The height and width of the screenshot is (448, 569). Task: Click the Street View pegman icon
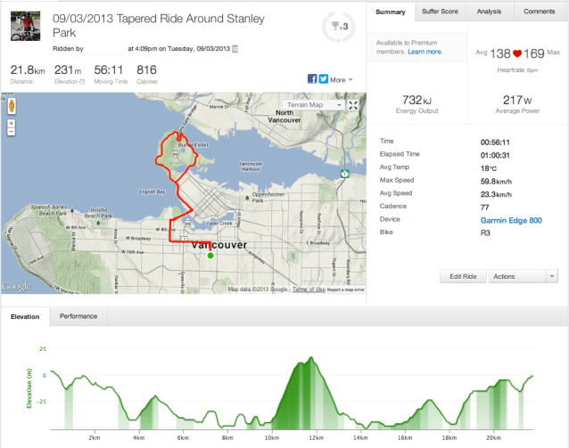[12, 106]
